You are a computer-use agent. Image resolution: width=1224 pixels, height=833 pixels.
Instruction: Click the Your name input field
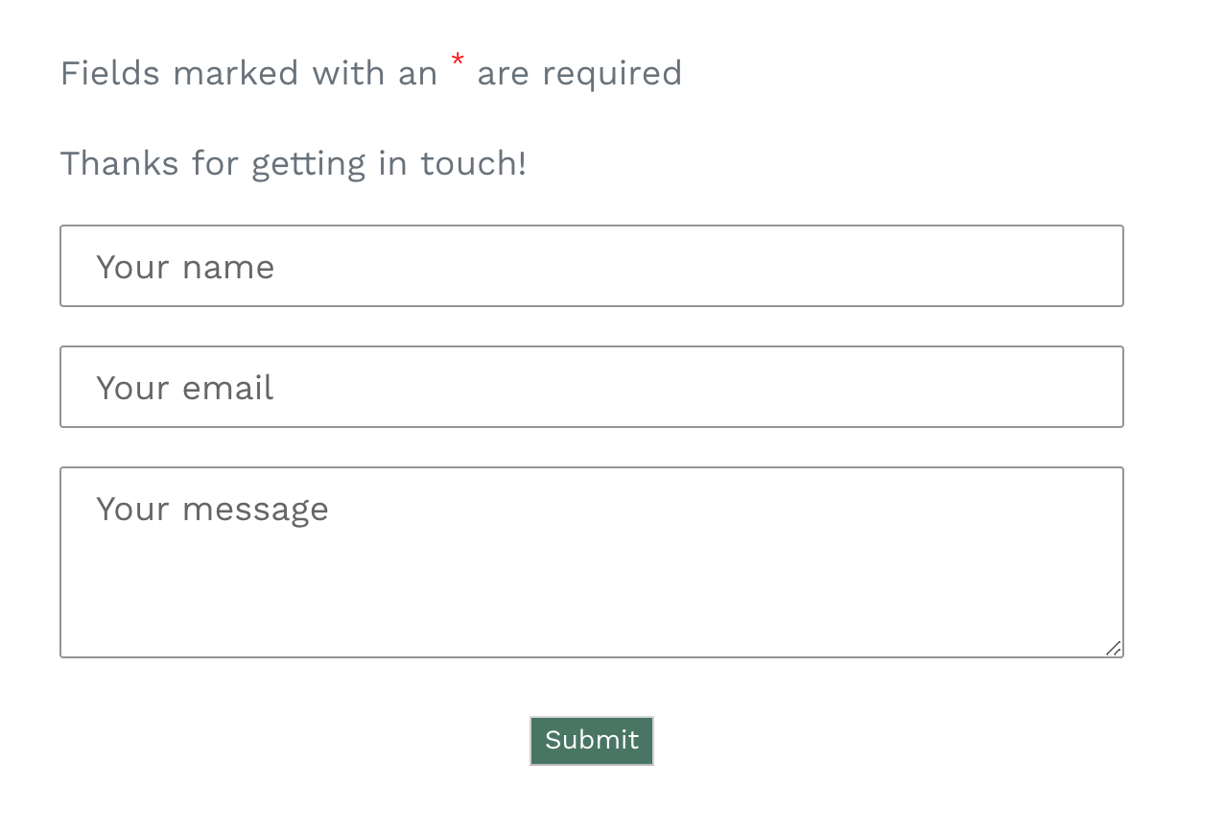(x=591, y=266)
